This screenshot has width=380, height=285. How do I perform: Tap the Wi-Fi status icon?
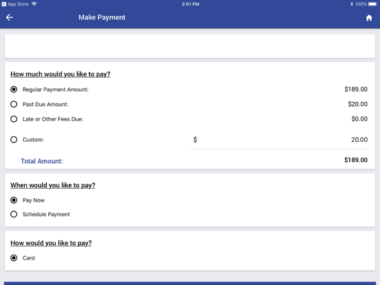pos(34,4)
